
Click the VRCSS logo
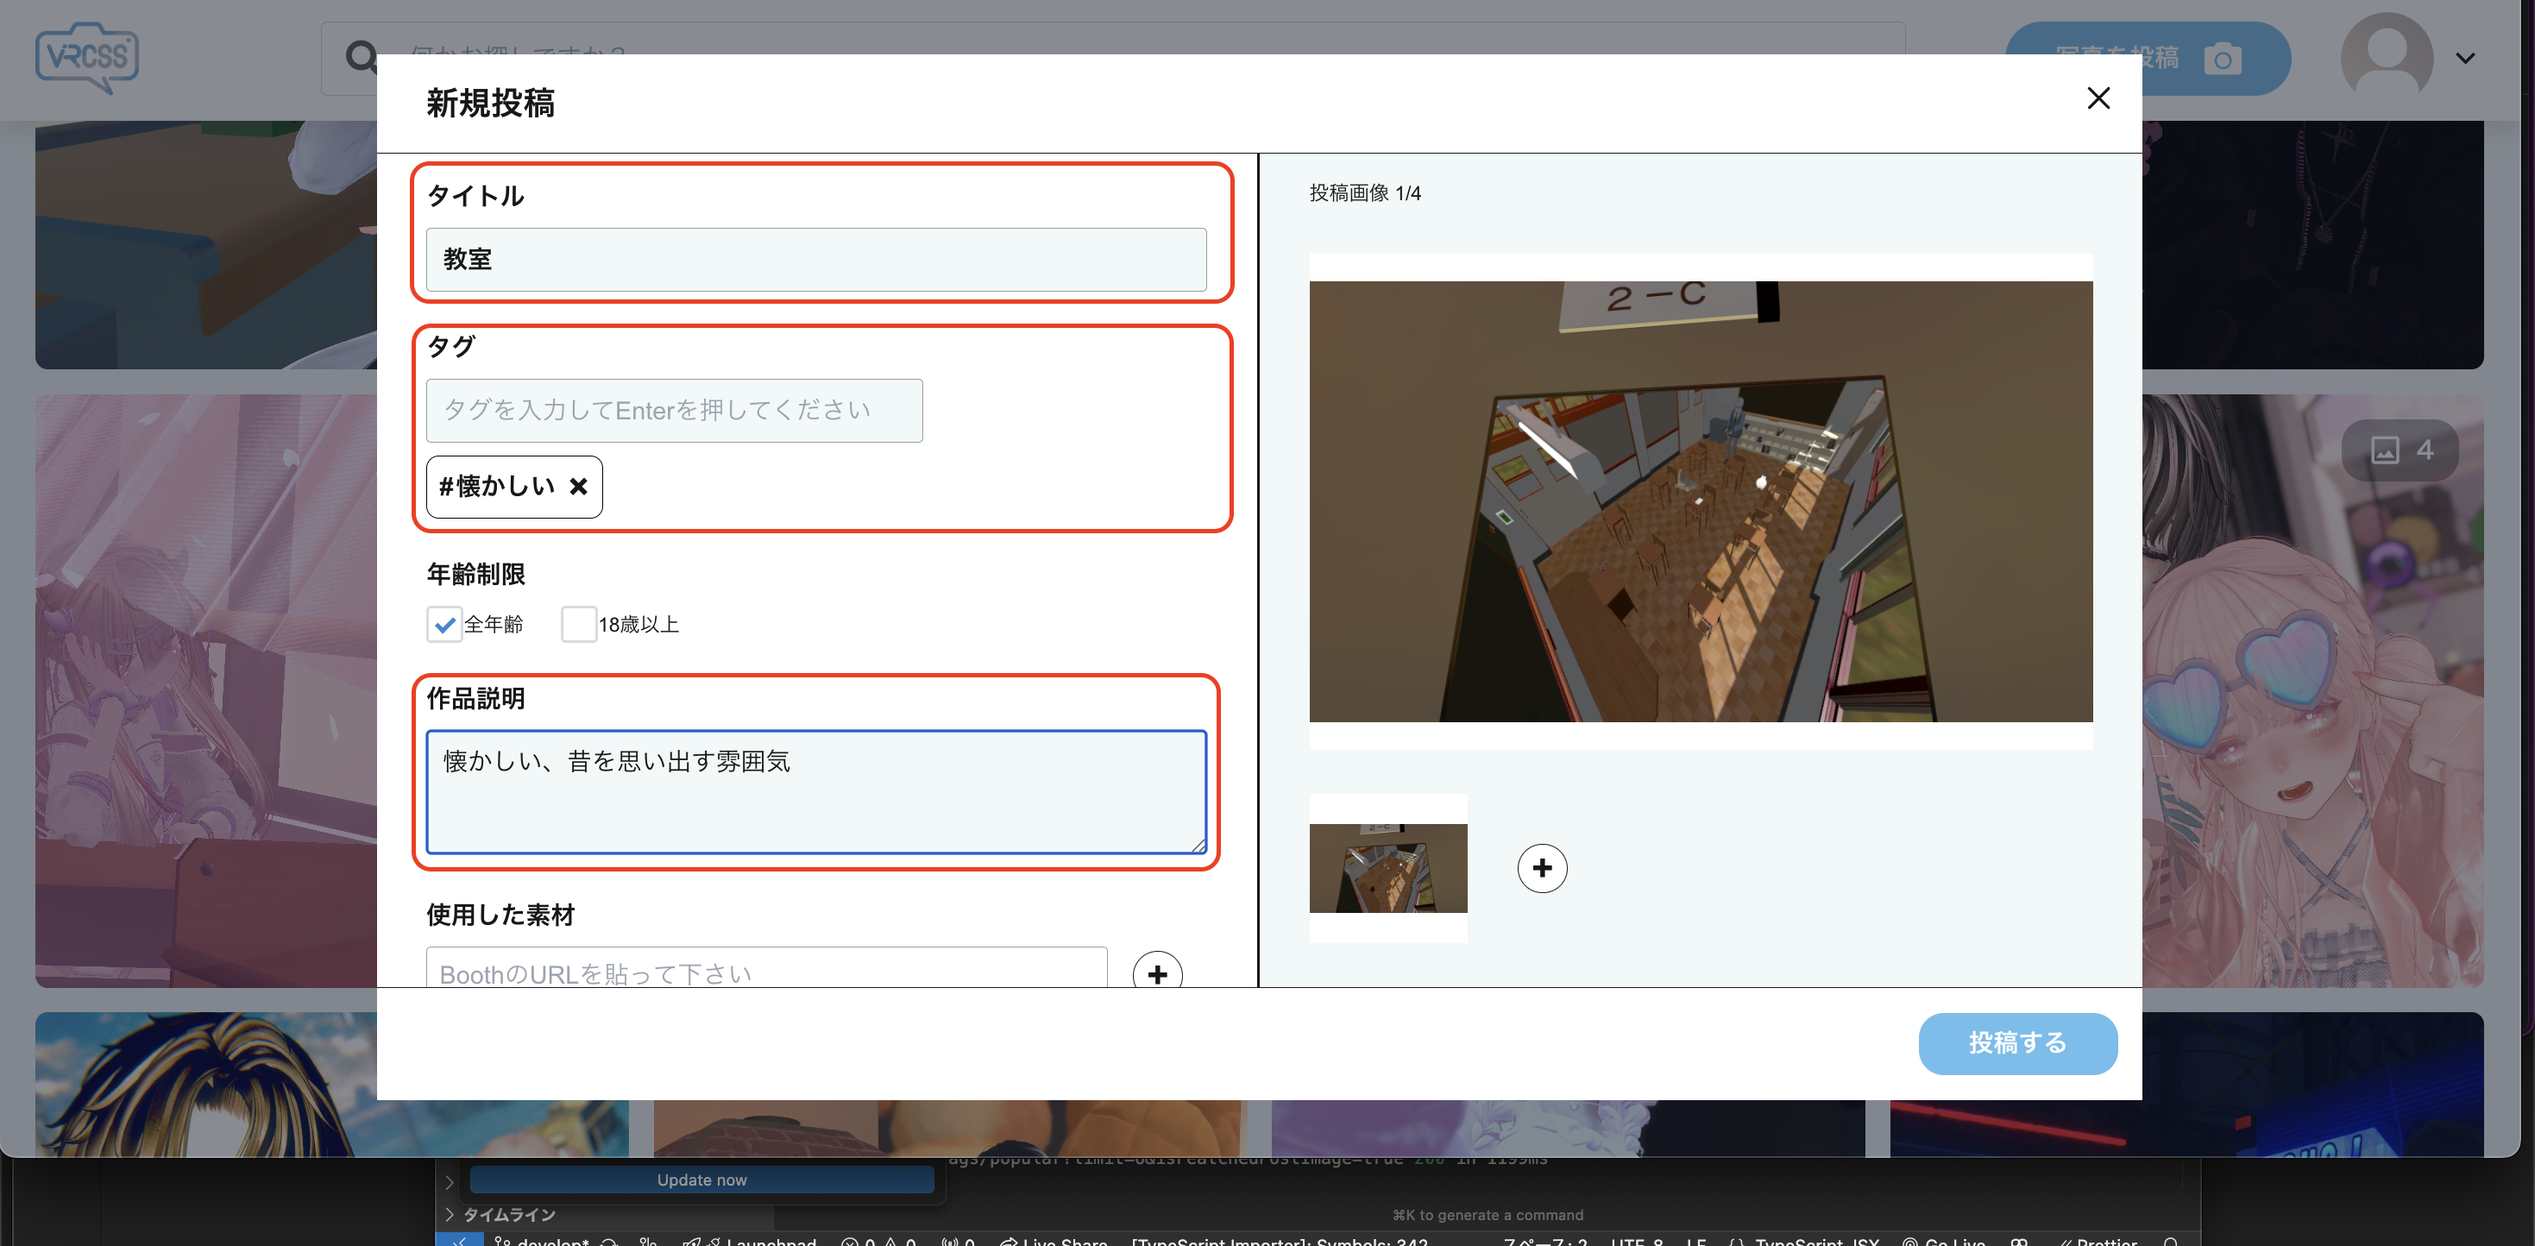pos(86,57)
